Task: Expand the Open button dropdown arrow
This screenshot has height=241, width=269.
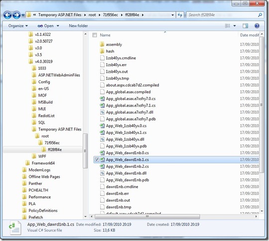Action: tap(58, 26)
